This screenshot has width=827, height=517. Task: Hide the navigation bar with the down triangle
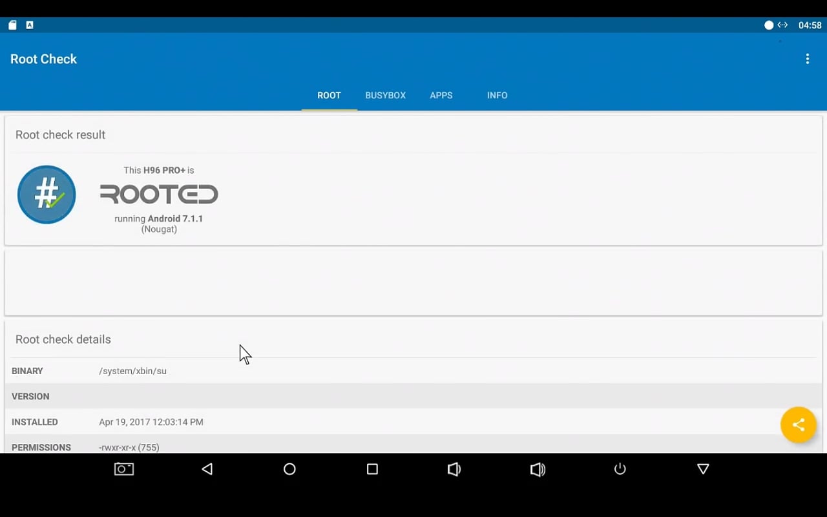point(702,469)
